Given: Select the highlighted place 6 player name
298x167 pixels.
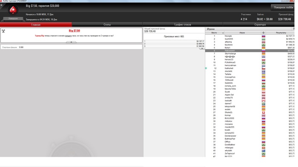Looking at the screenshot, I should [x=230, y=51].
